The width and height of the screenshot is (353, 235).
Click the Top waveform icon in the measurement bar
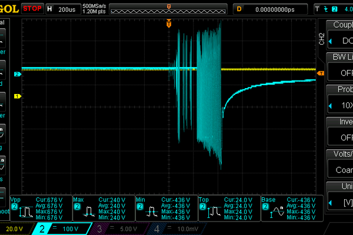(214, 211)
